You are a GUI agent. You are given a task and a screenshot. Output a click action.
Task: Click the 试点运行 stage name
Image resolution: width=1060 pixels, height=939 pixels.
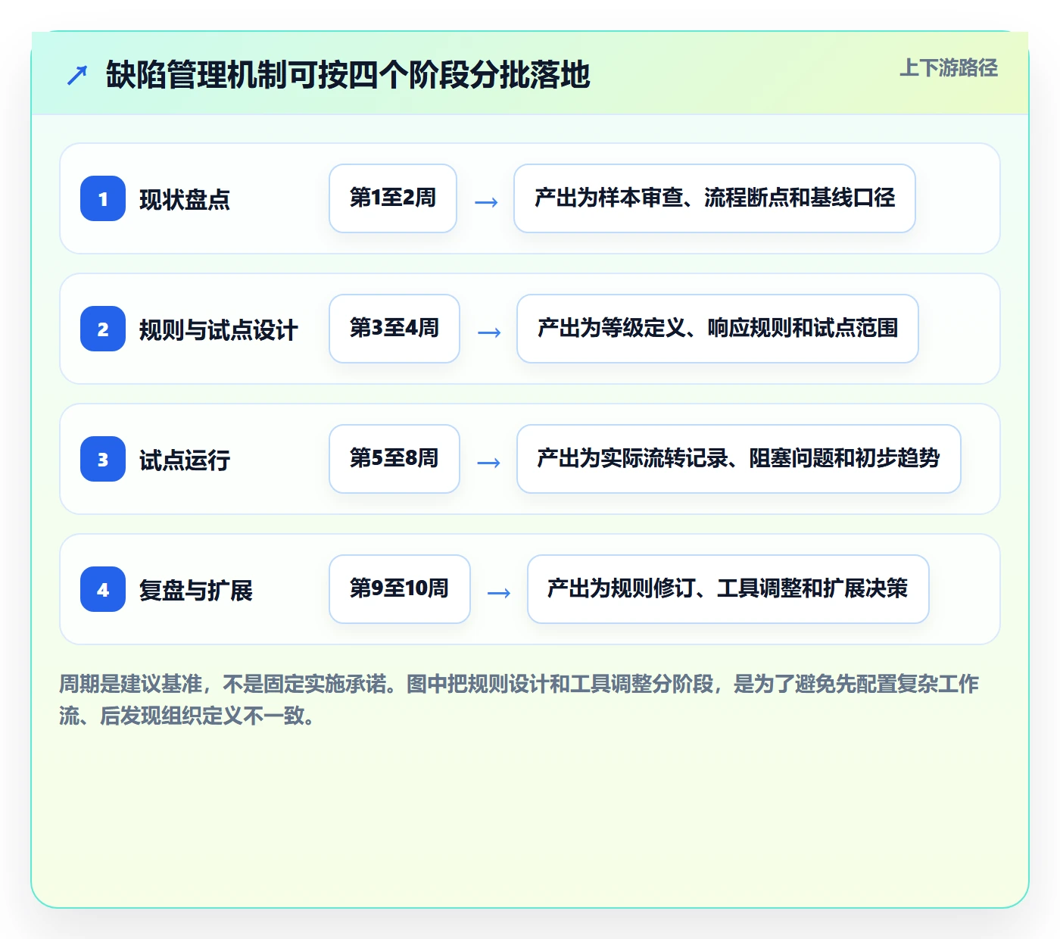[185, 460]
